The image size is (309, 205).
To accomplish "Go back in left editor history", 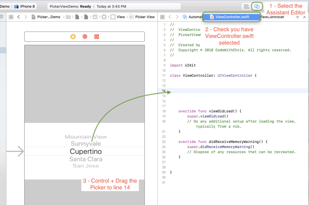I will pyautogui.click(x=19, y=17).
